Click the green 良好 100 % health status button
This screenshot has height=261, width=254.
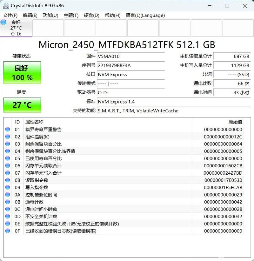tap(22, 73)
